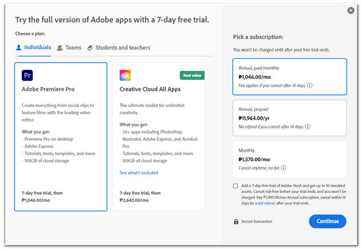Open See what's included link
Image resolution: width=361 pixels, height=249 pixels.
pyautogui.click(x=139, y=173)
